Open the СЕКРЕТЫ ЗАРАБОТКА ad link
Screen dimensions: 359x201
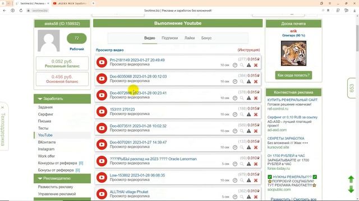point(286,138)
